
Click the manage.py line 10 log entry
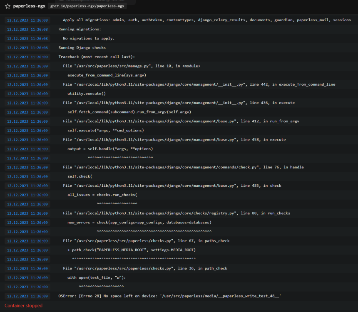132,66
